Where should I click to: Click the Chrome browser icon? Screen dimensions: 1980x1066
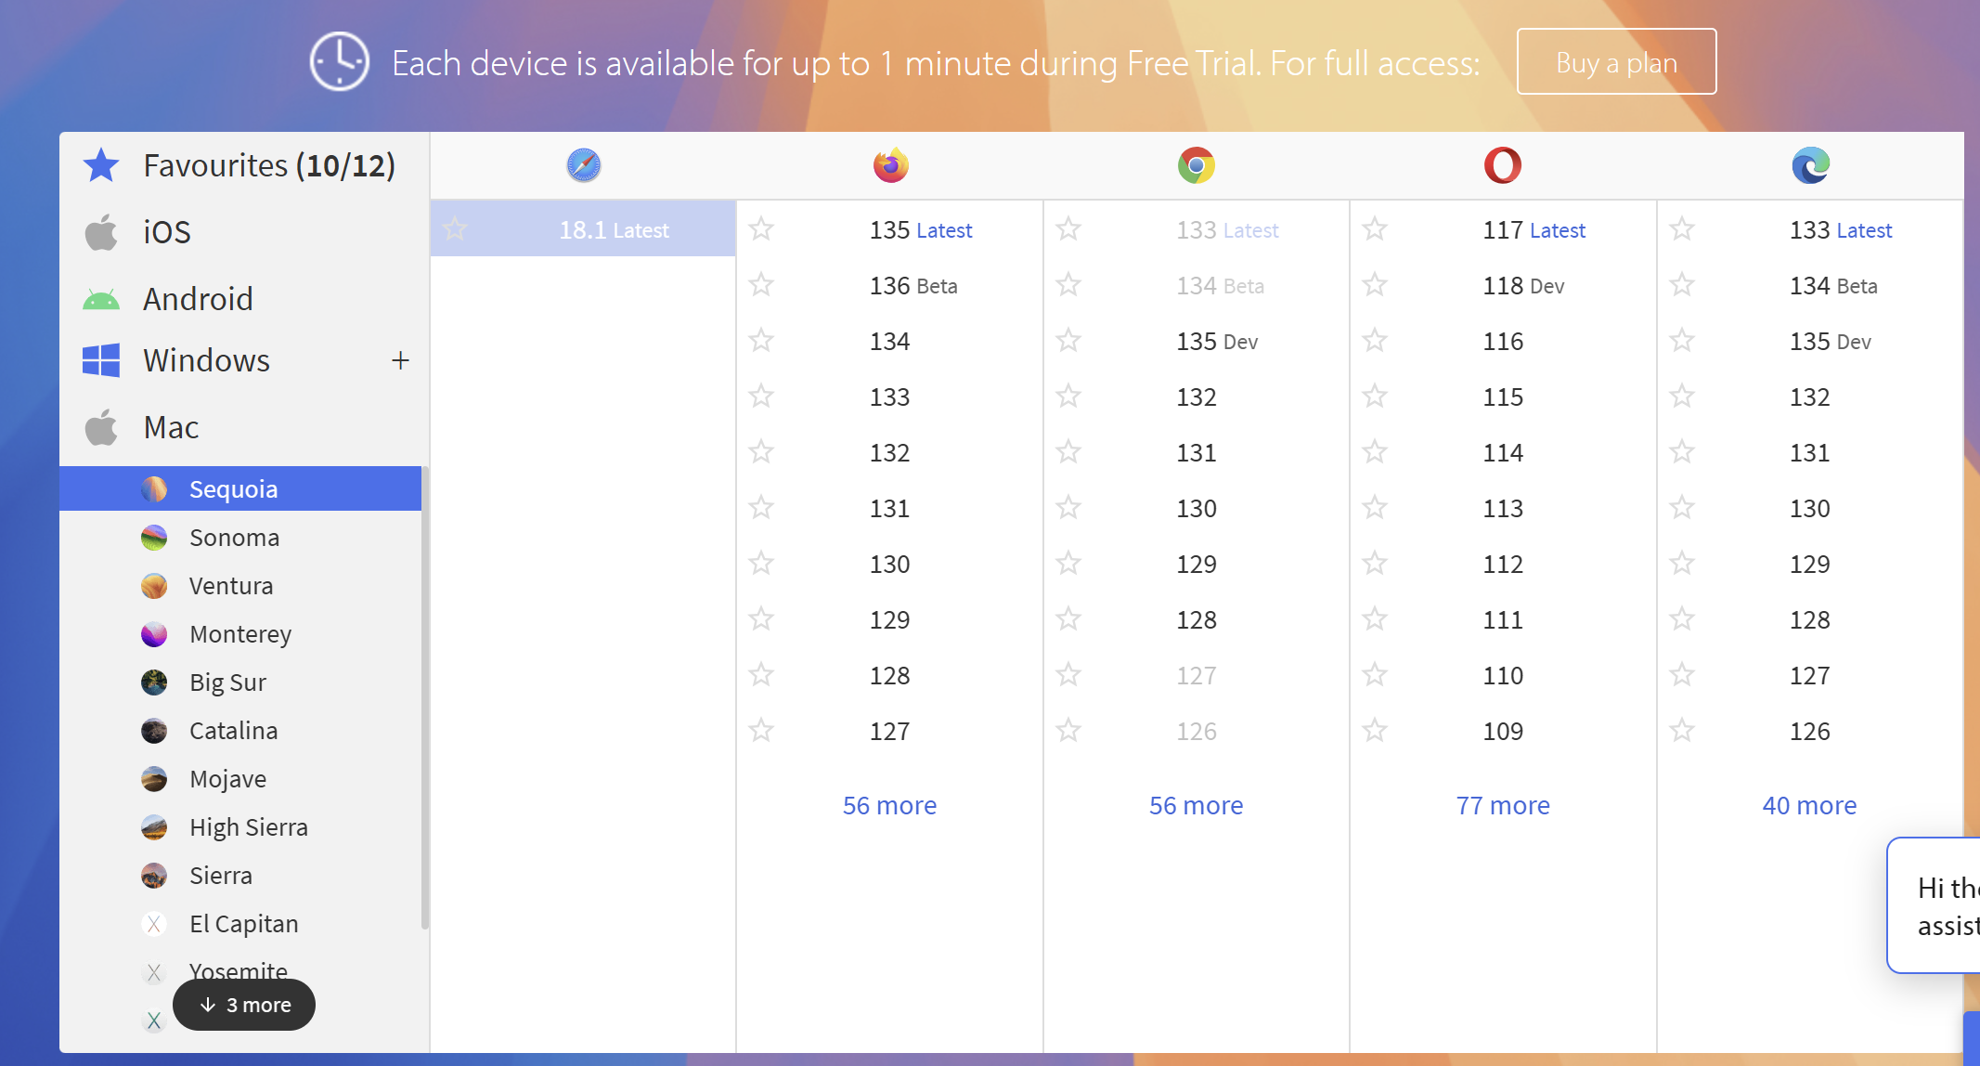(1196, 165)
